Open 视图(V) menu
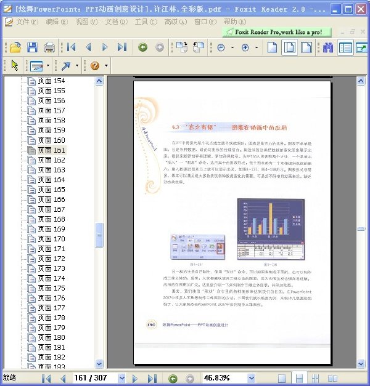Image resolution: width=370 pixels, height=386 pixels. [86, 22]
